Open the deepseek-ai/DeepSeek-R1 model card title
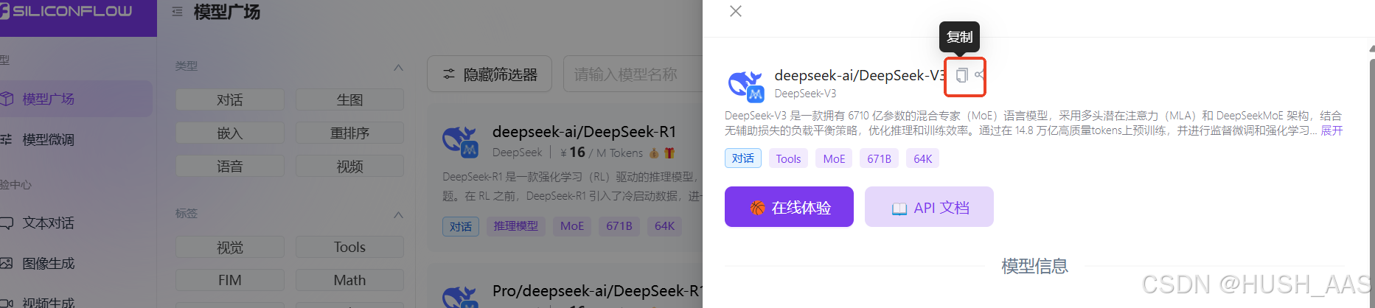 pos(584,132)
